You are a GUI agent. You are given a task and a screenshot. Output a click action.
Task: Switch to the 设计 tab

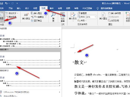click(27, 8)
